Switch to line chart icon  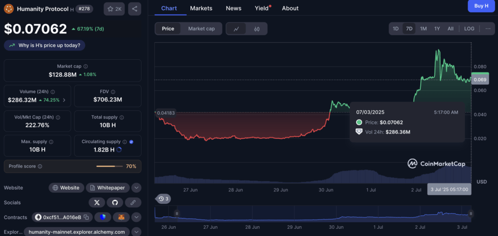coord(236,29)
